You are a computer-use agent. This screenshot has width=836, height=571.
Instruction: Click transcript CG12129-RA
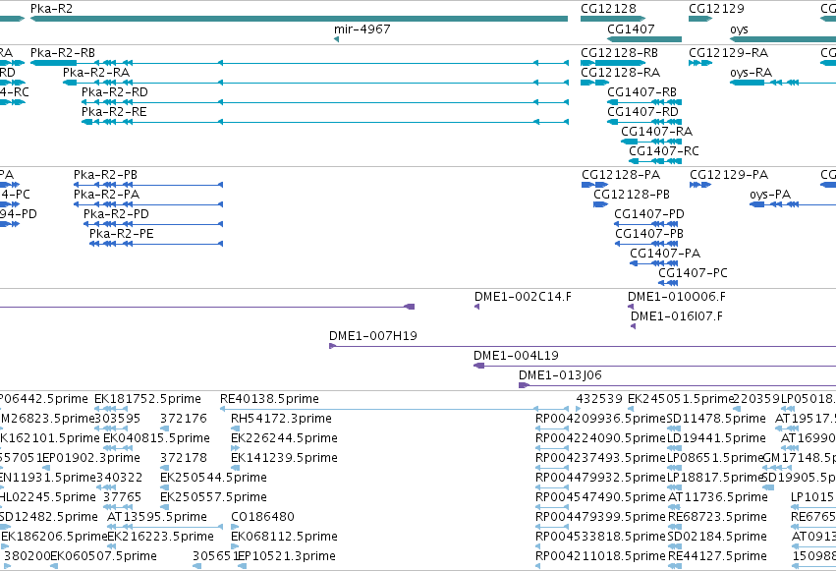pyautogui.click(x=700, y=63)
